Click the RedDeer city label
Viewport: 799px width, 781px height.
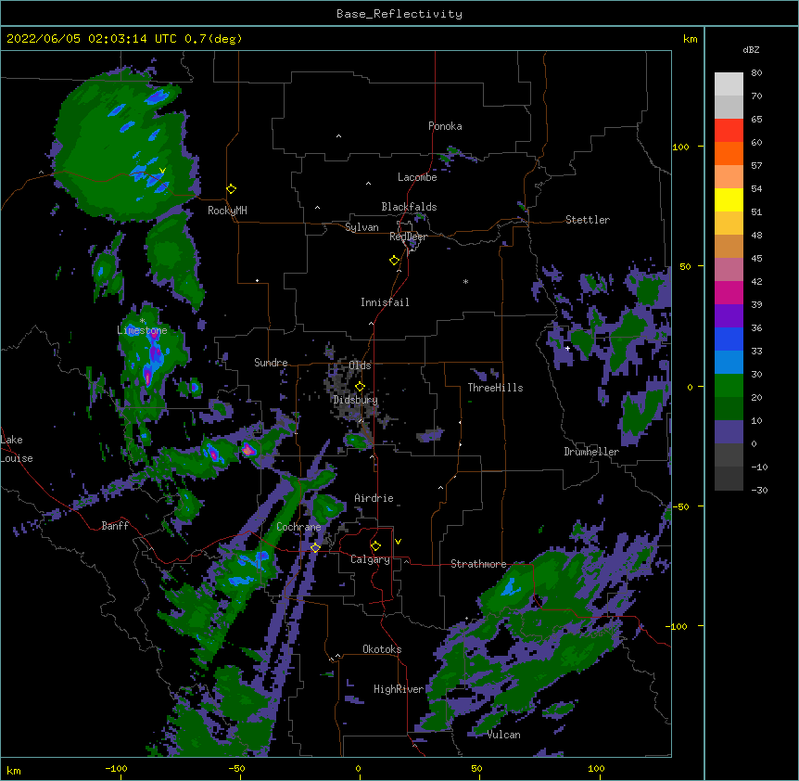tap(408, 237)
